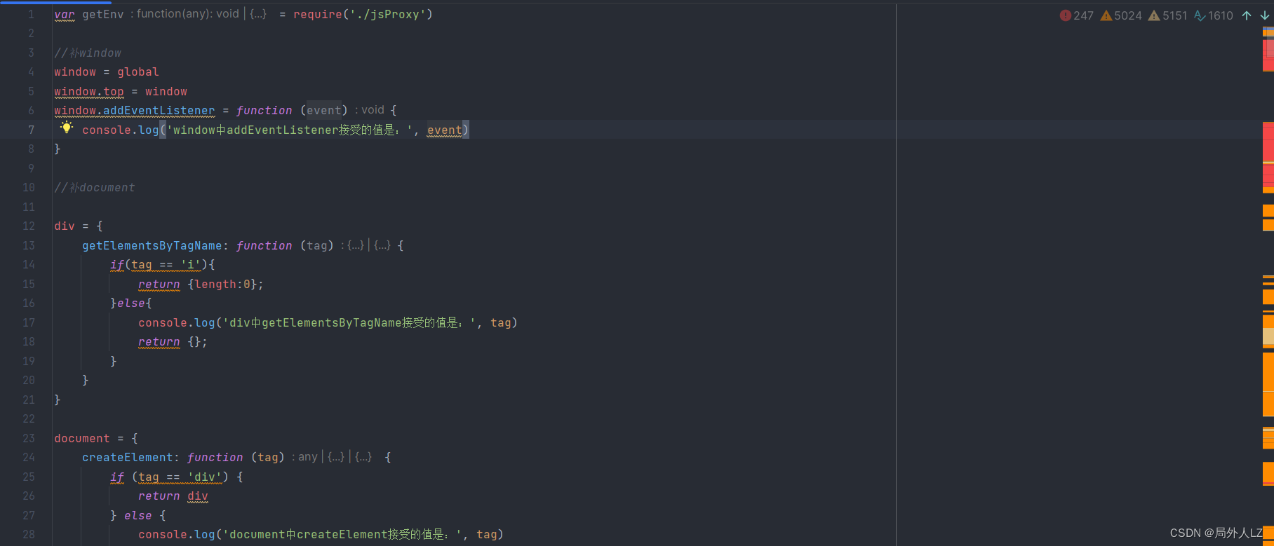
Task: Click 'createElement' property on line 24
Action: 128,457
